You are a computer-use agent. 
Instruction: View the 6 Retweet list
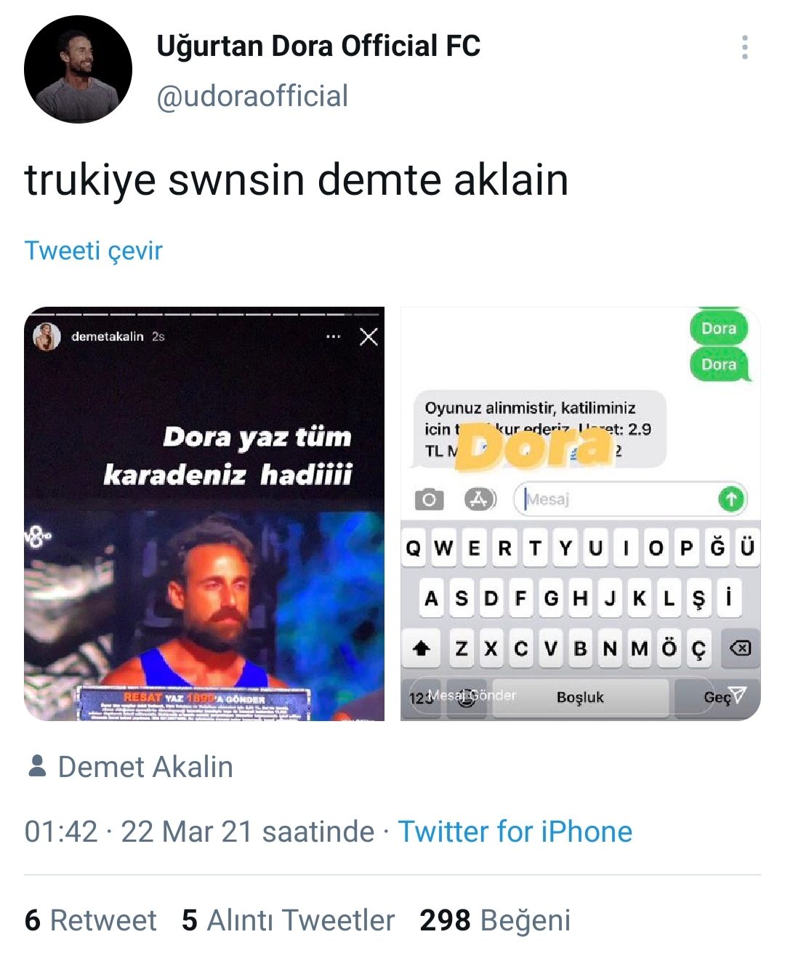tap(90, 920)
